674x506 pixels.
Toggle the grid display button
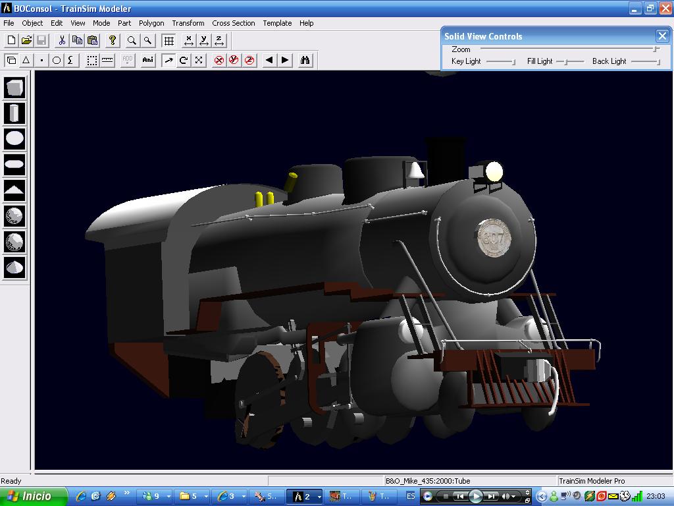point(169,40)
